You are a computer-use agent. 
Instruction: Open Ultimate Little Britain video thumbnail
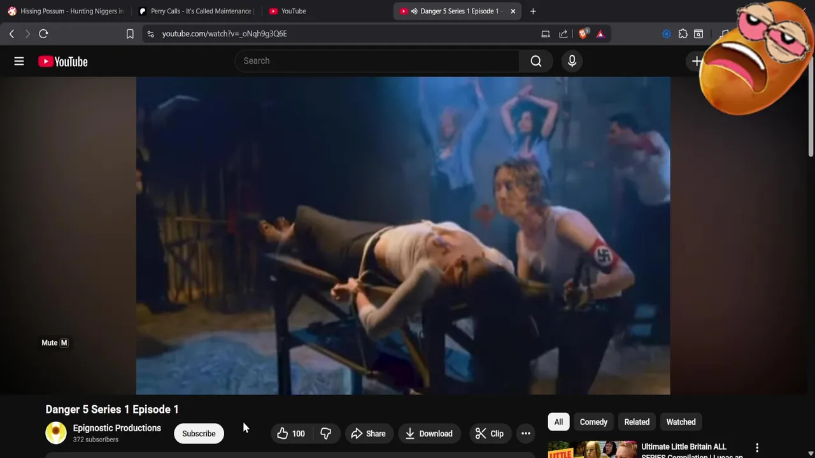[592, 449]
